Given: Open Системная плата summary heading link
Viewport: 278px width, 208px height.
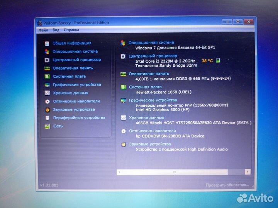Looking at the screenshot, I should click(x=146, y=87).
